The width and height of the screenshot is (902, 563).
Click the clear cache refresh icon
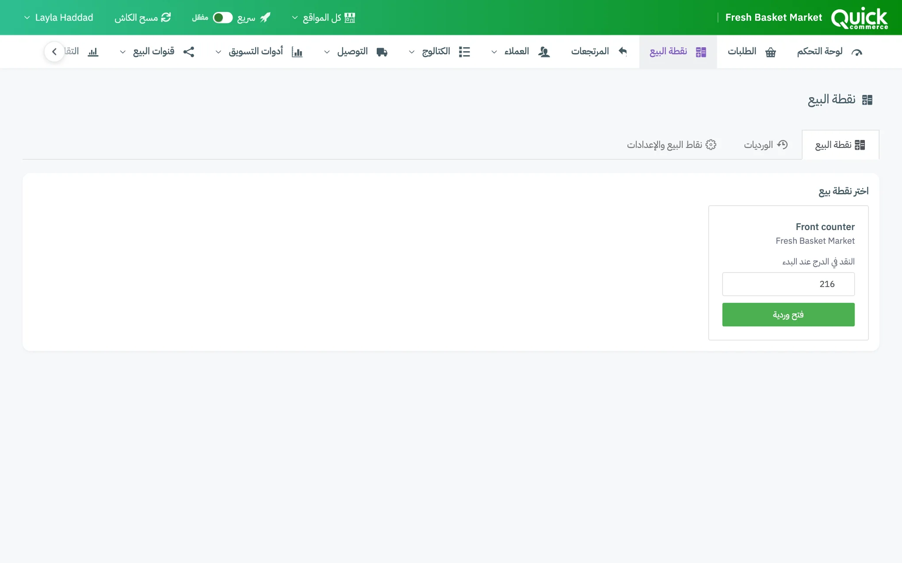coord(166,18)
